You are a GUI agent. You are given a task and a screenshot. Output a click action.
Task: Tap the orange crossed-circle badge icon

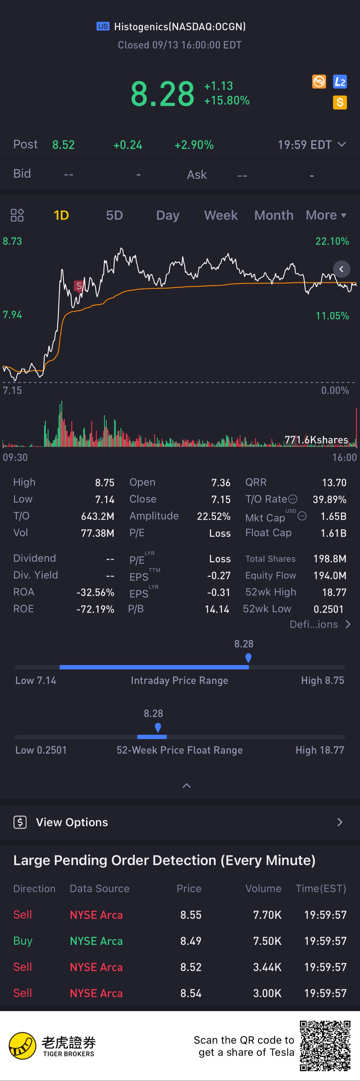tap(319, 81)
